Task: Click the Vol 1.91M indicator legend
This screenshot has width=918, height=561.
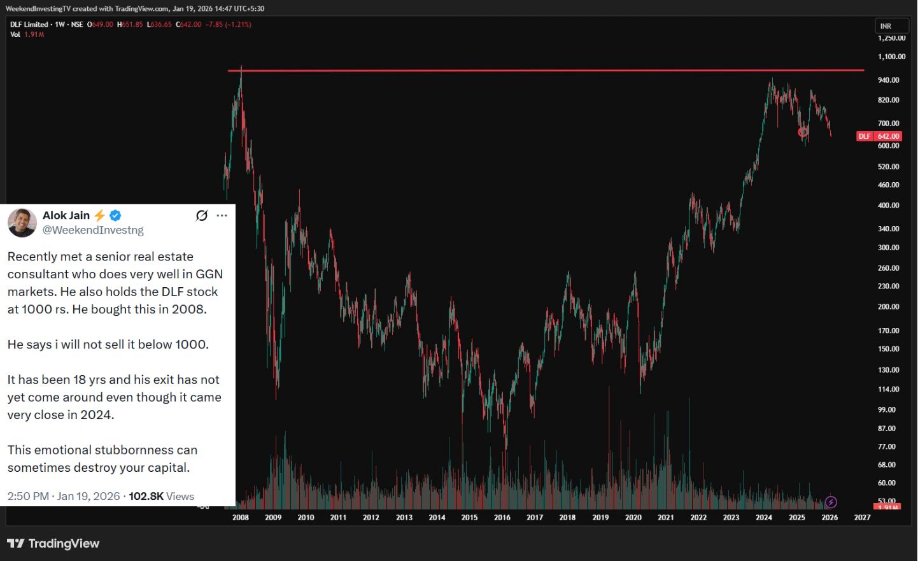Action: point(27,34)
